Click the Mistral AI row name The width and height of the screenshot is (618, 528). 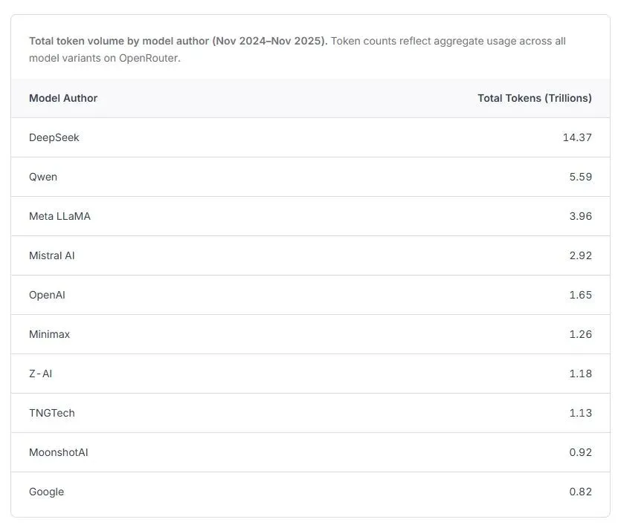click(x=52, y=255)
